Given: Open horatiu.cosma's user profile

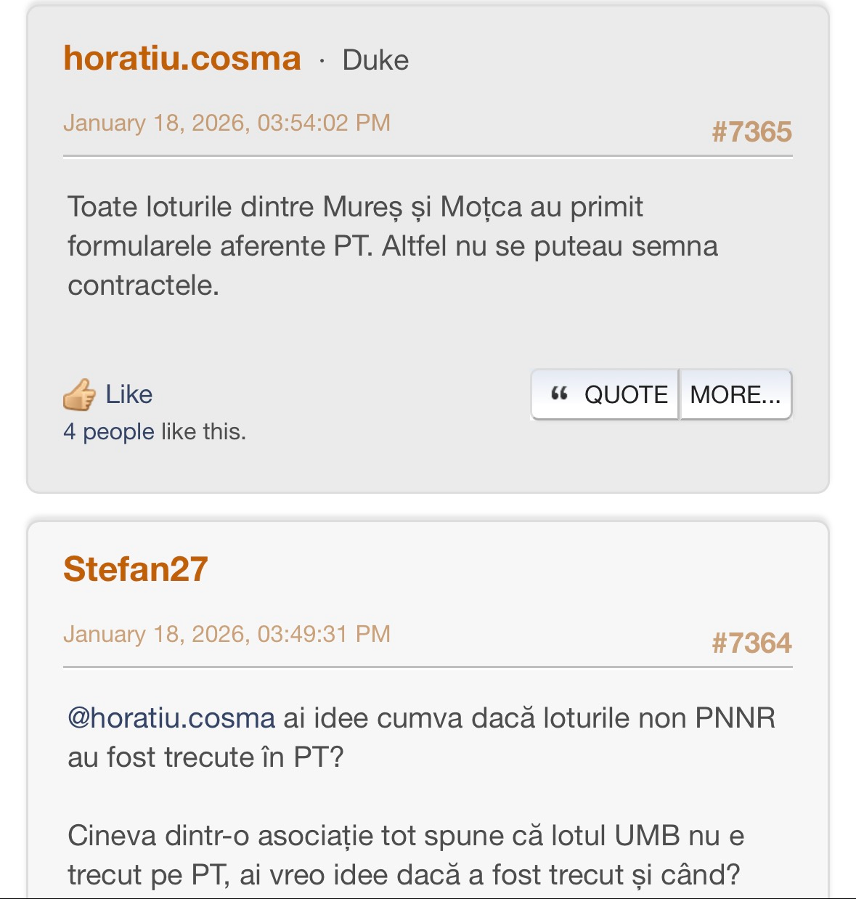Looking at the screenshot, I should pos(182,58).
